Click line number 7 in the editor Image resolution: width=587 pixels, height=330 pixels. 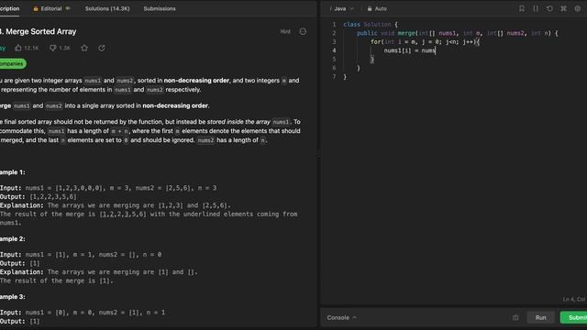(x=334, y=77)
